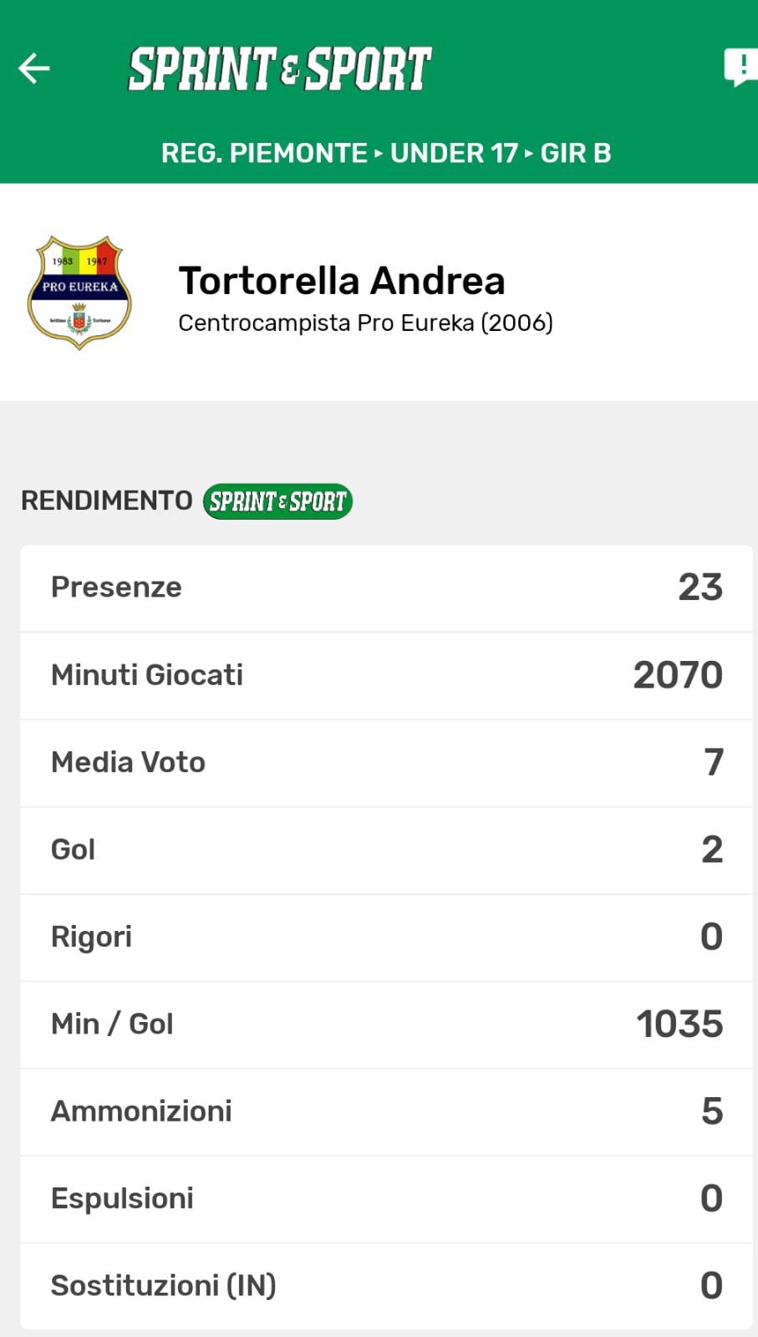Select the Rigori stat row

[x=386, y=937]
